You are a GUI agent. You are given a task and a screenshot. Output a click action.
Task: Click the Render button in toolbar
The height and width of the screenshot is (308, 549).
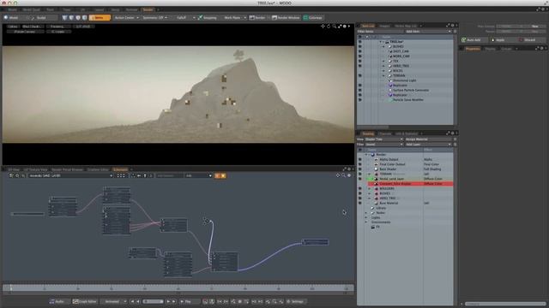pos(257,17)
